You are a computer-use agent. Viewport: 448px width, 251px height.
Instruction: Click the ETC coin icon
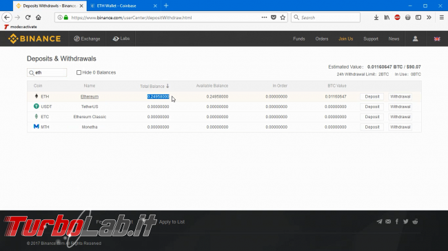[x=37, y=116]
